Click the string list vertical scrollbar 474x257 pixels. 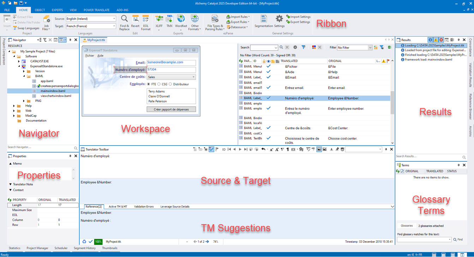[392, 103]
